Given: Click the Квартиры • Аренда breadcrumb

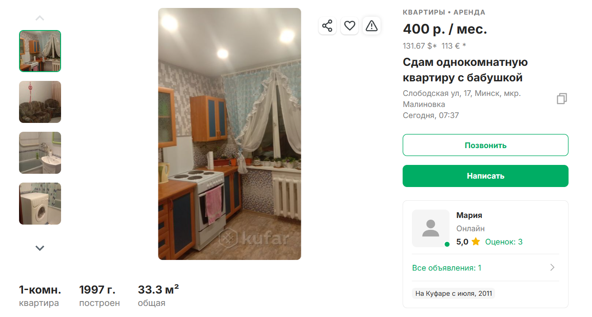Looking at the screenshot, I should 444,12.
